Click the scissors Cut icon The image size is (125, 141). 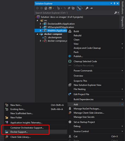pos(70,137)
